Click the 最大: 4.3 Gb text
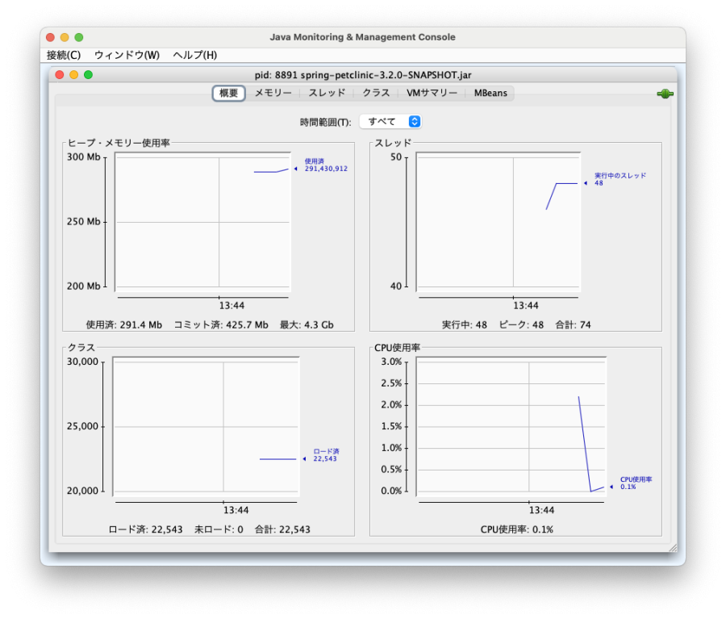 [x=307, y=324]
